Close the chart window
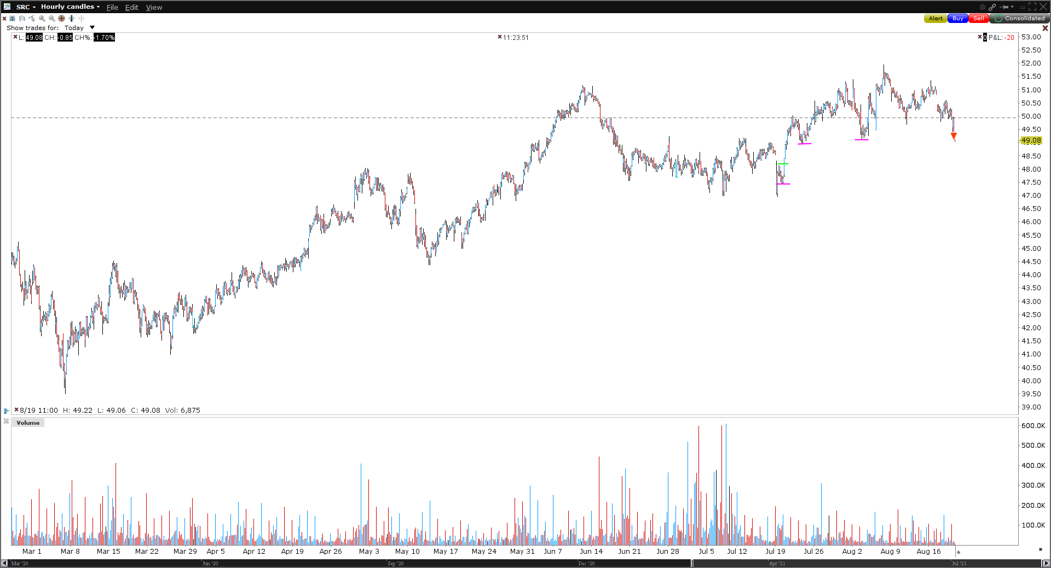The width and height of the screenshot is (1051, 568). point(1043,7)
